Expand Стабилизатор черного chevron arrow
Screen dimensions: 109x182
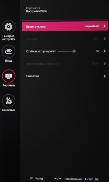point(105,51)
